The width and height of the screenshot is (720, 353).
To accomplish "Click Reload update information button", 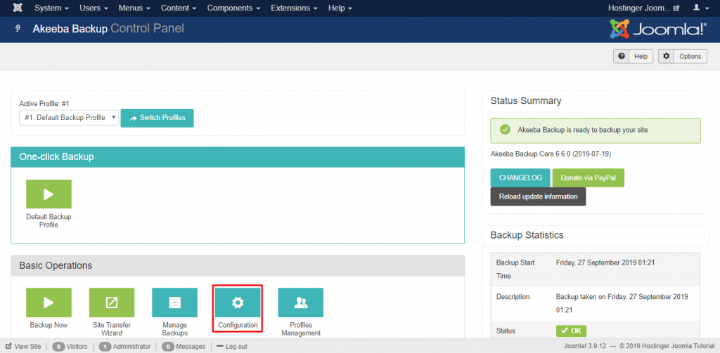I will click(x=538, y=197).
